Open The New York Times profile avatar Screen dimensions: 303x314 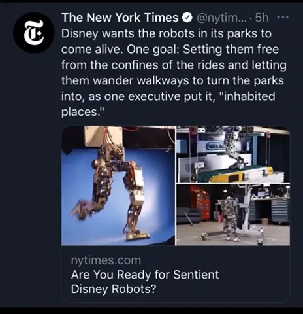point(33,33)
